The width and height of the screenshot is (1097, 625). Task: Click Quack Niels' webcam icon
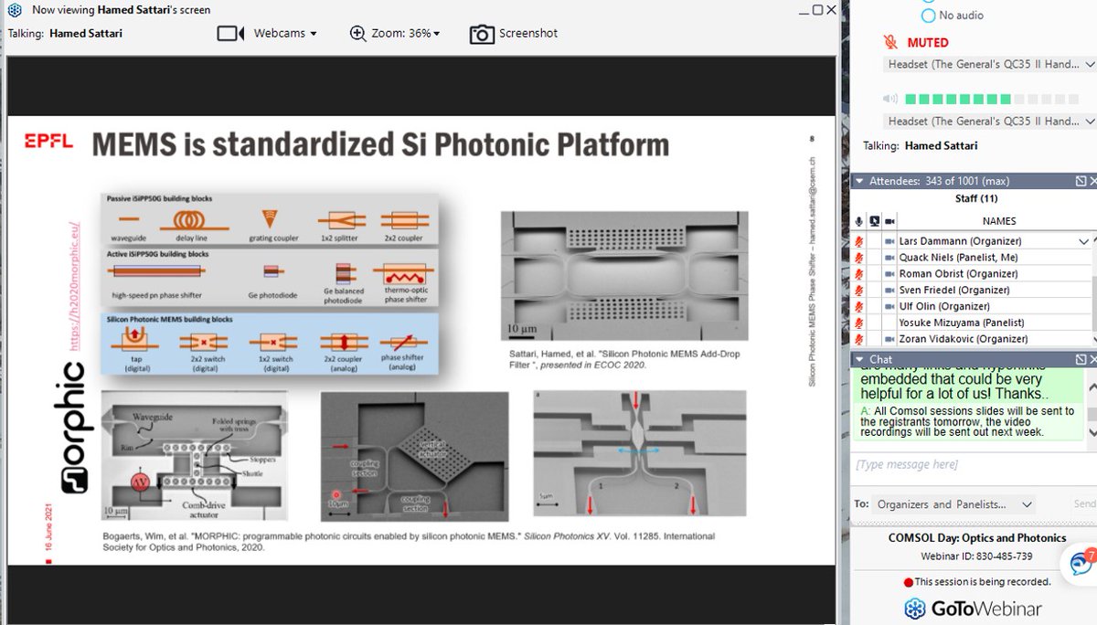(x=890, y=258)
